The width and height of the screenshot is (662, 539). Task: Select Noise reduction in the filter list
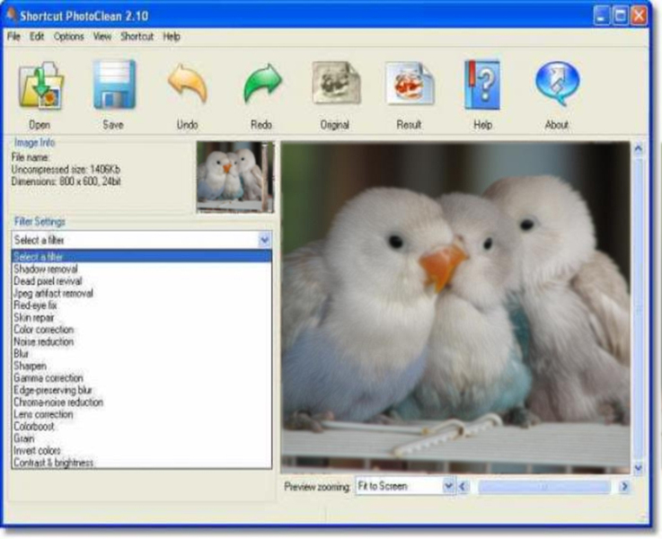(44, 341)
